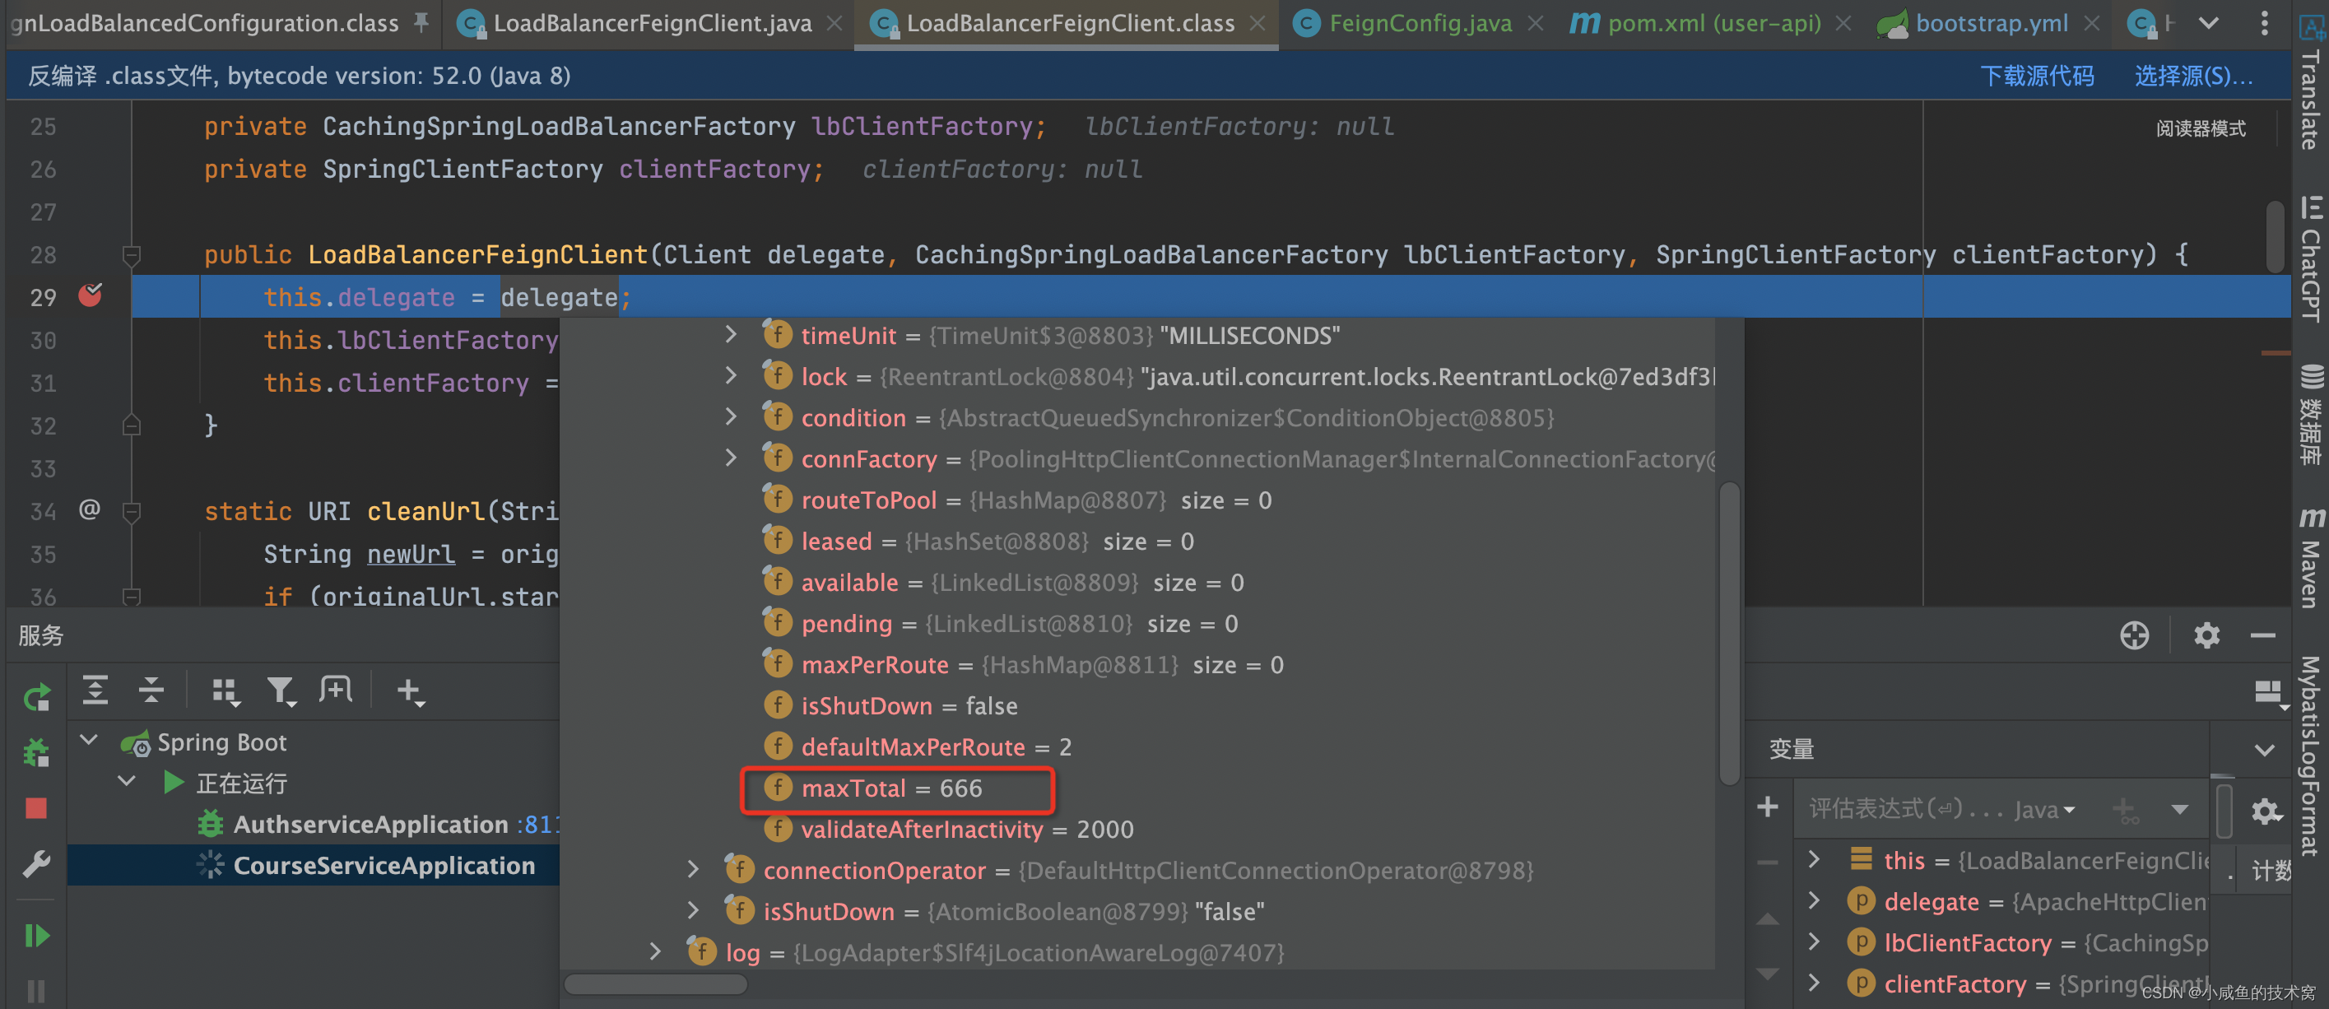Expand the connFactory field node
Screen dimensions: 2329x1009
click(731, 458)
